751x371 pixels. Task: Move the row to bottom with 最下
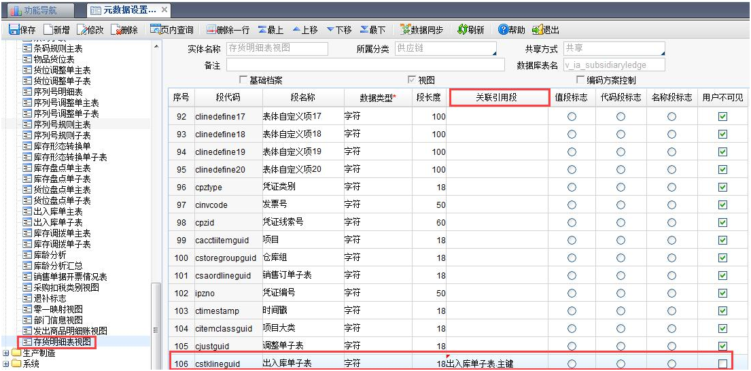pos(372,30)
